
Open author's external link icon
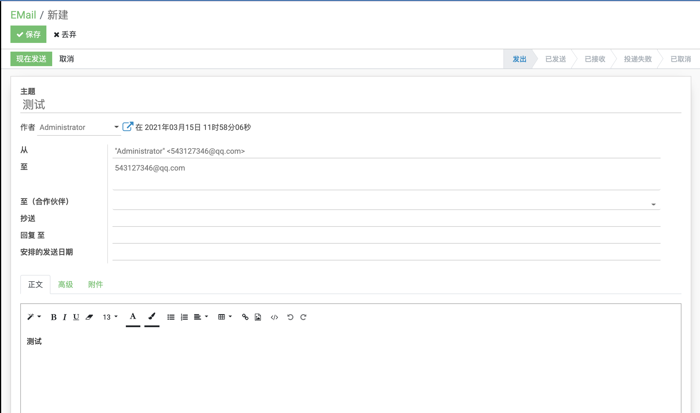(x=128, y=127)
